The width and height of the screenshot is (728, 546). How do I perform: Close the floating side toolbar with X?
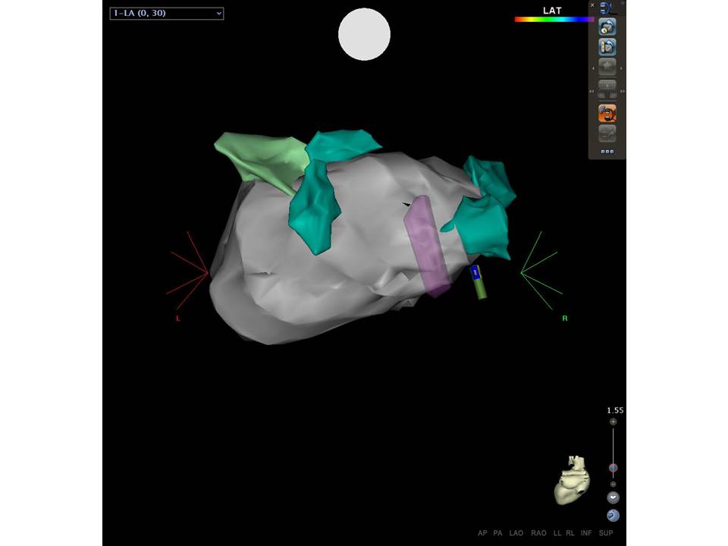tap(593, 5)
